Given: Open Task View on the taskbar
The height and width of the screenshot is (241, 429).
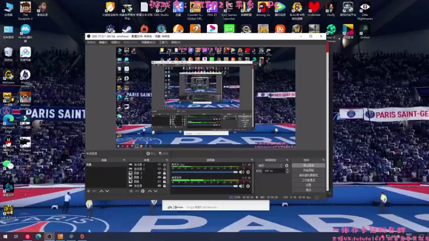Looking at the screenshot, I should [x=16, y=236].
